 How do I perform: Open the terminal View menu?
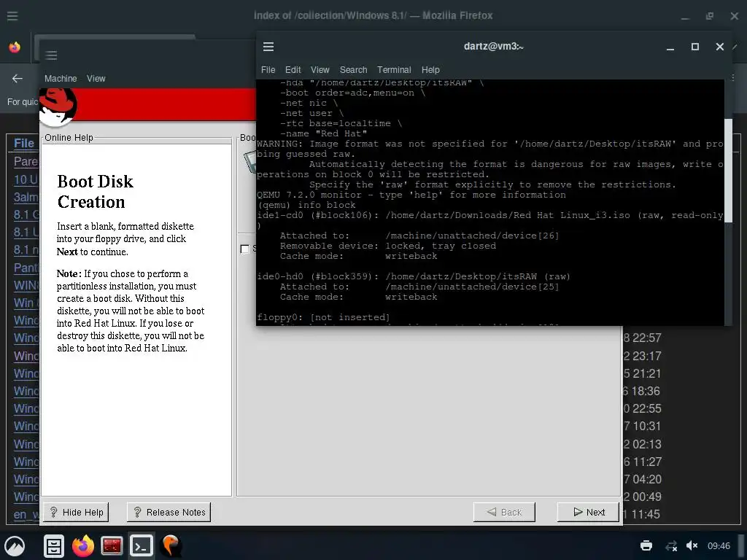coord(320,70)
